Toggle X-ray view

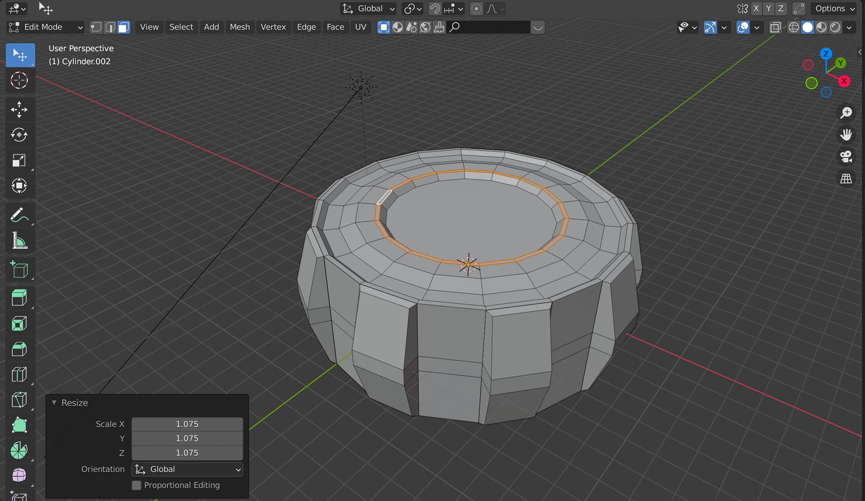coord(775,27)
